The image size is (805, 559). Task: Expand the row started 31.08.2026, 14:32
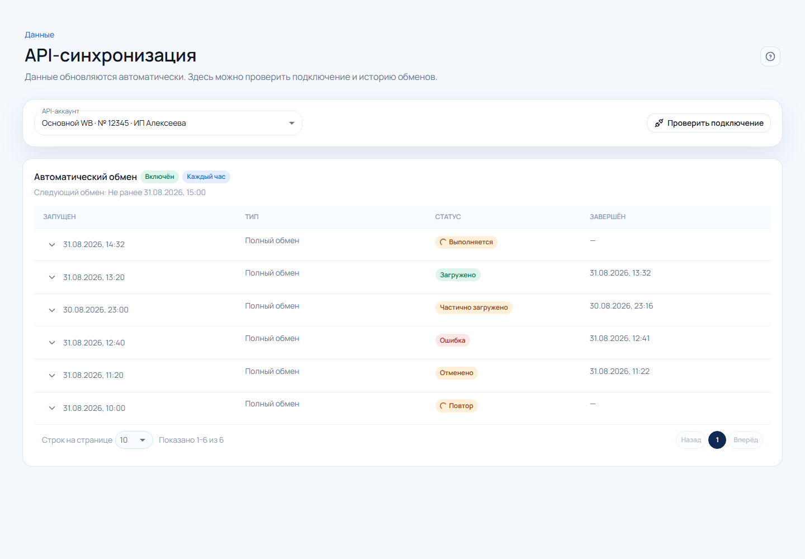click(x=52, y=245)
